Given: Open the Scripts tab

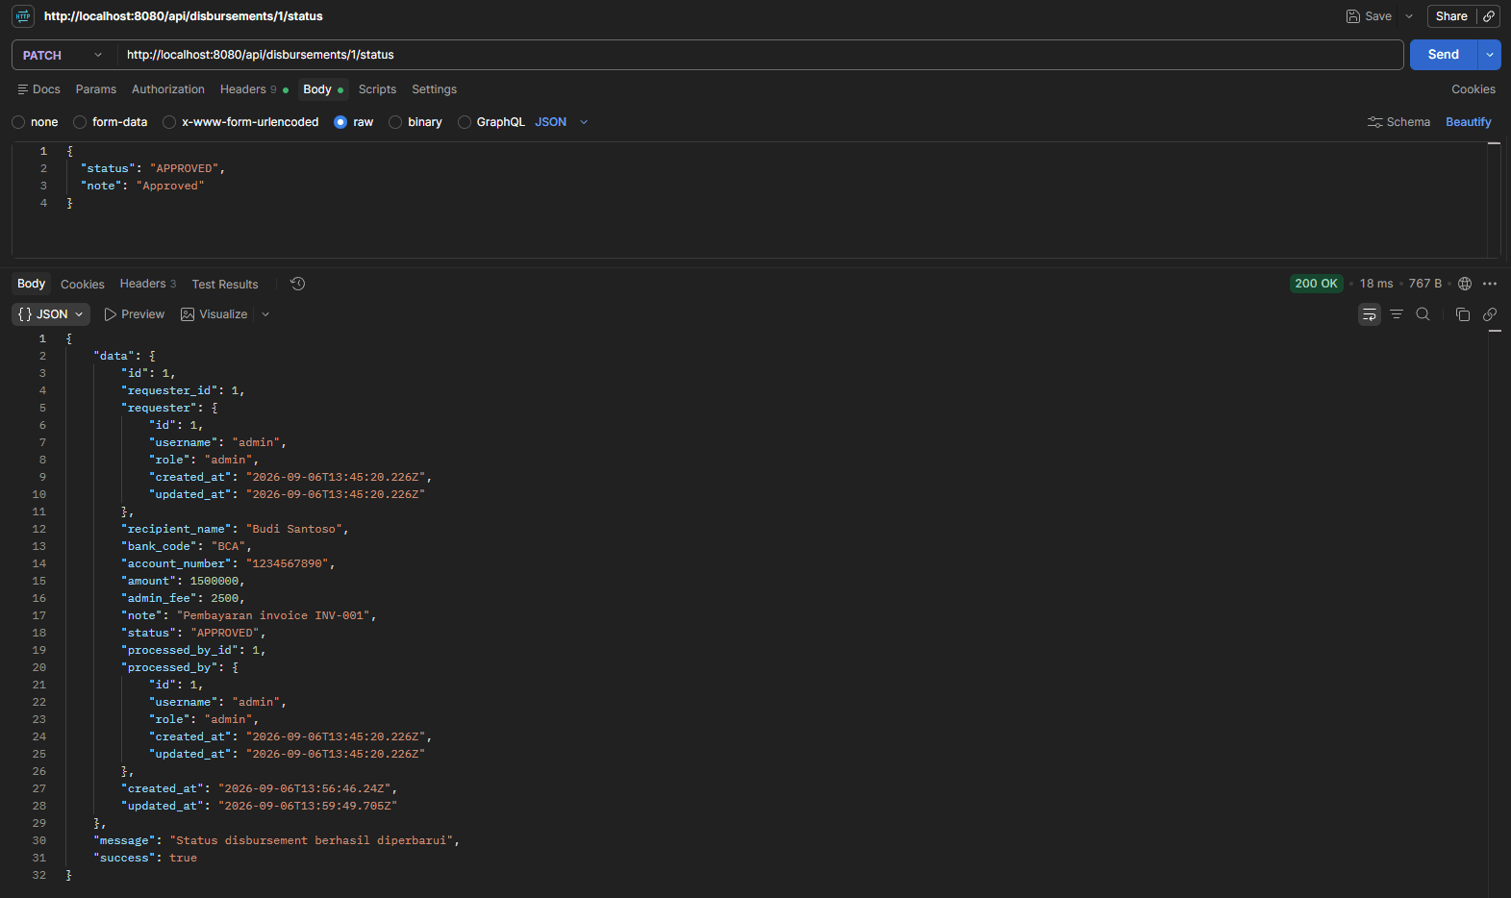Looking at the screenshot, I should click(377, 89).
